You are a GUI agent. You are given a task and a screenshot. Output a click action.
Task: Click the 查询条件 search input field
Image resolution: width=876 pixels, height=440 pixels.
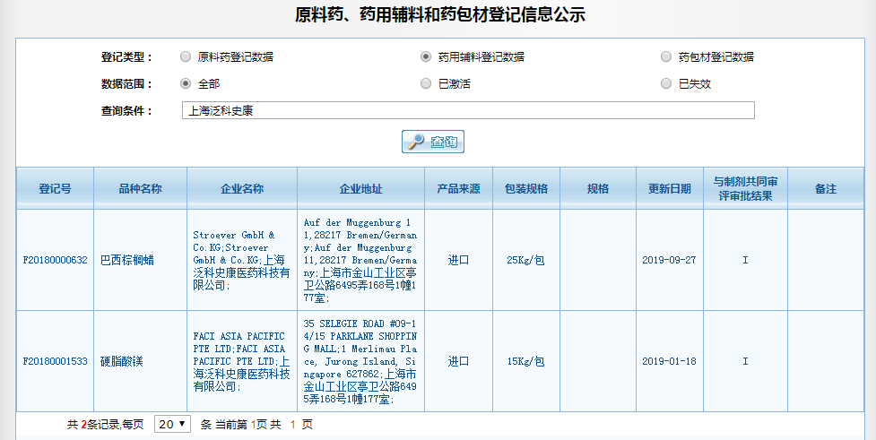click(x=468, y=110)
